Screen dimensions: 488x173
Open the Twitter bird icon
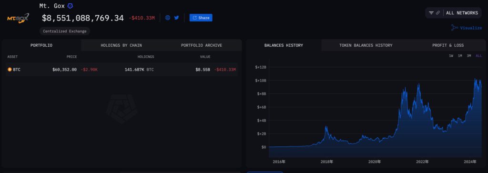click(x=176, y=18)
